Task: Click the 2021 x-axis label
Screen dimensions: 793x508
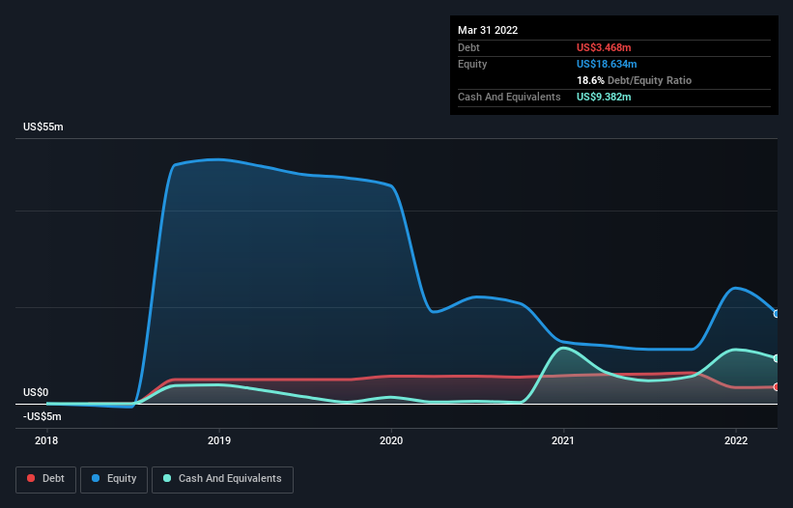Action: tap(563, 440)
